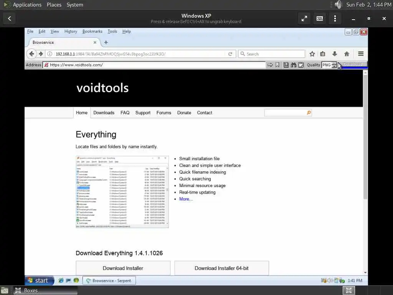Image resolution: width=393 pixels, height=295 pixels.
Task: Select the Browservice tab
Action: point(63,42)
